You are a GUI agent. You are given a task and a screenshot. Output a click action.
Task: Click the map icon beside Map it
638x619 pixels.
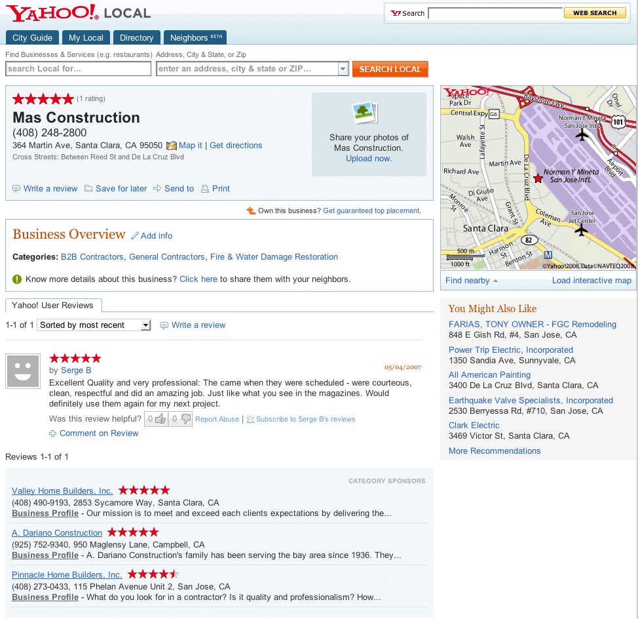click(172, 146)
